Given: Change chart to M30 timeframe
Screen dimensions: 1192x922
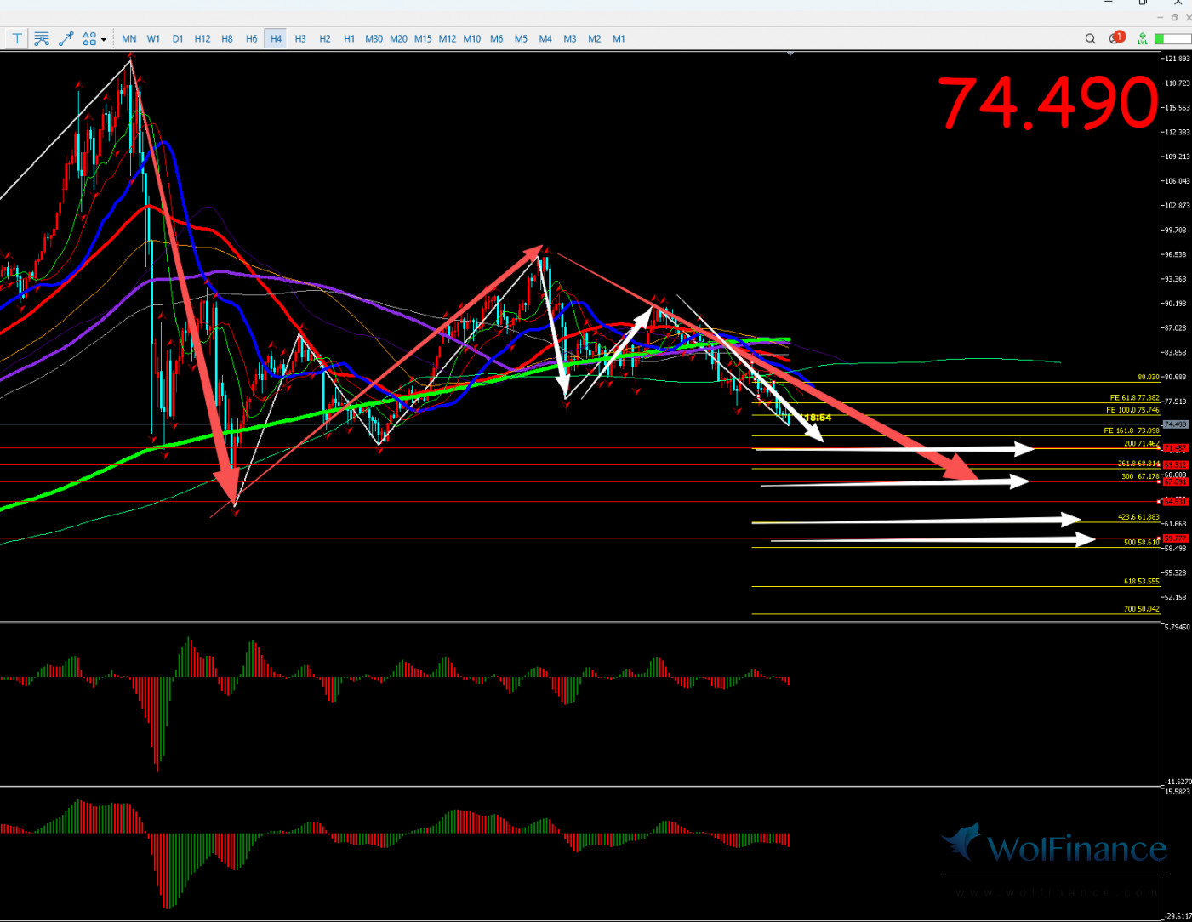Looking at the screenshot, I should (x=374, y=38).
